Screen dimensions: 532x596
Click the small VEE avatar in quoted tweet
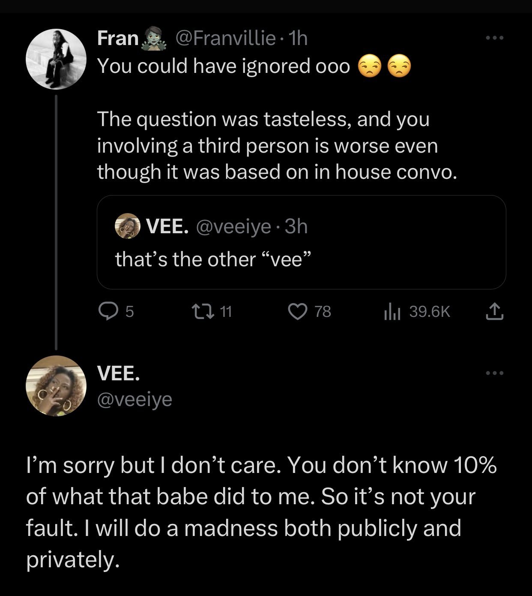[128, 226]
